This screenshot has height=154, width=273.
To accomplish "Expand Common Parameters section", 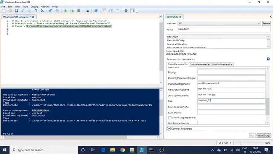I will [x=169, y=129].
